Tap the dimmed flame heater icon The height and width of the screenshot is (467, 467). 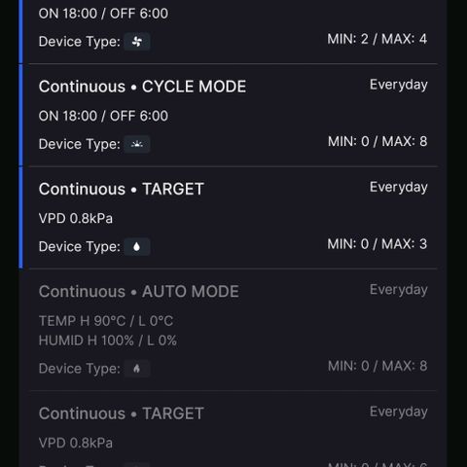click(137, 369)
